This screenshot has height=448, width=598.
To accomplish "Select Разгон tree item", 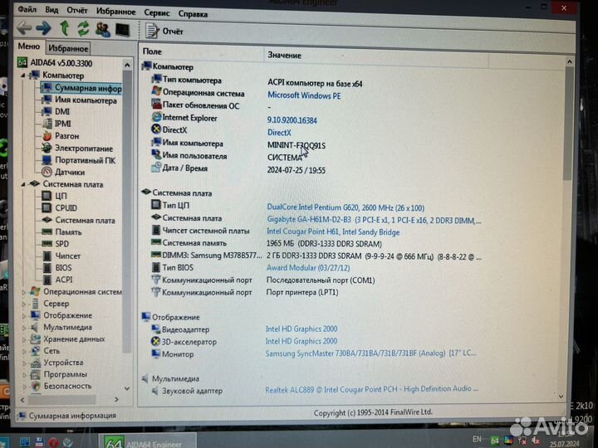I will click(61, 136).
